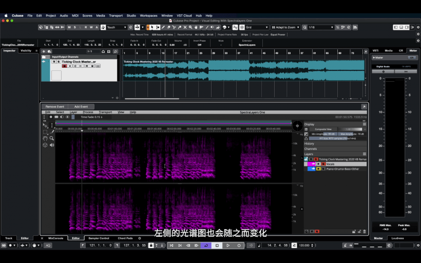
Task: Add a new track with plus icon
Action: pyautogui.click(x=44, y=51)
